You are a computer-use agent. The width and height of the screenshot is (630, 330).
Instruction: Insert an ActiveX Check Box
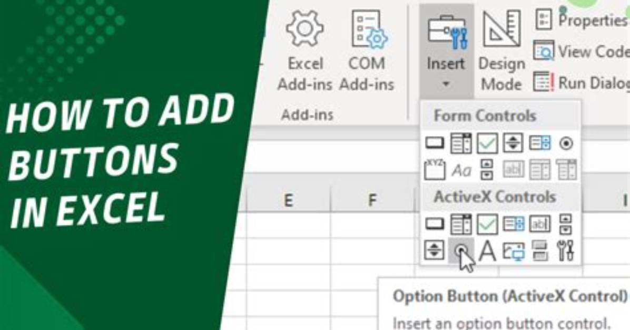click(x=487, y=224)
